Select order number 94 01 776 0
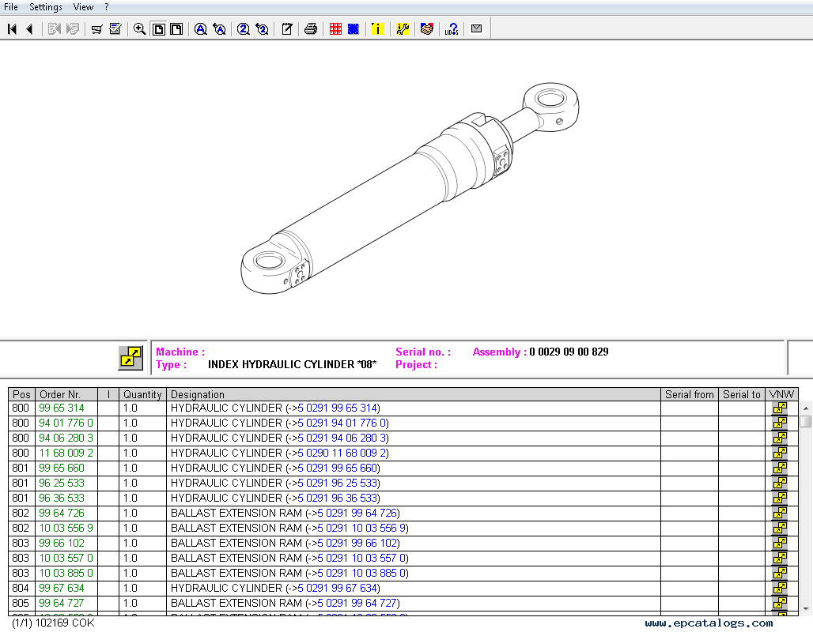The image size is (813, 636). (66, 423)
